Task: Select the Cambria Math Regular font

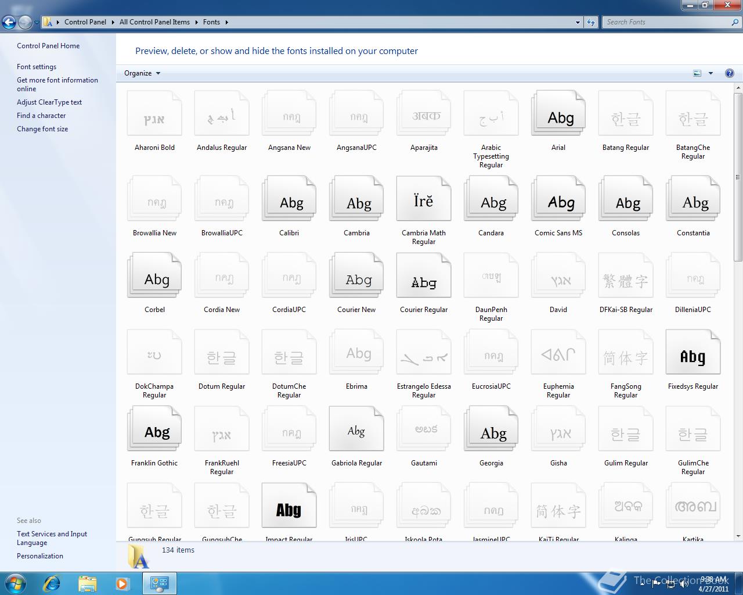Action: pyautogui.click(x=424, y=199)
